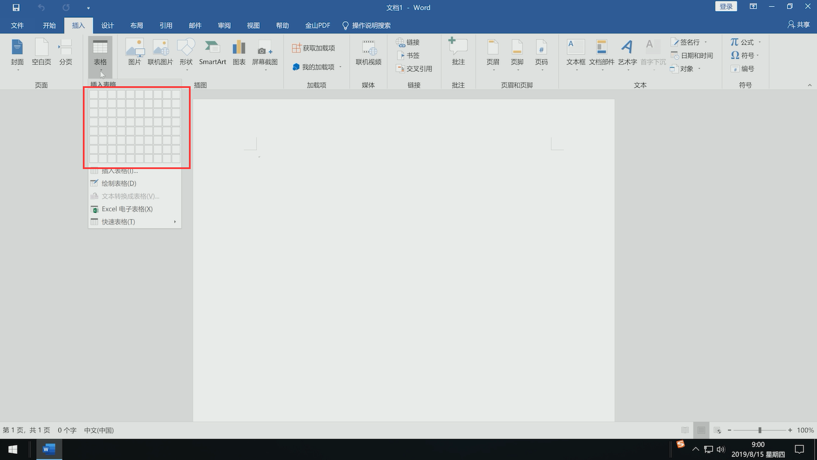Insert an 对象 object

pyautogui.click(x=685, y=69)
